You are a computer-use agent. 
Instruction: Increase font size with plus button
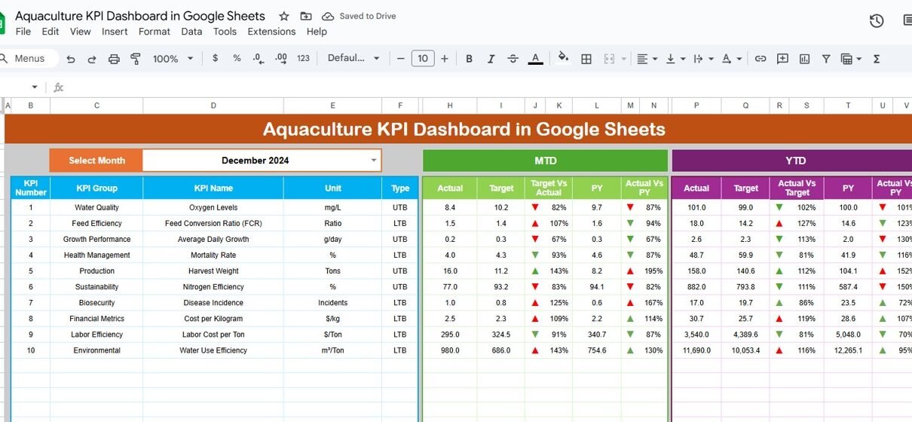tap(445, 59)
